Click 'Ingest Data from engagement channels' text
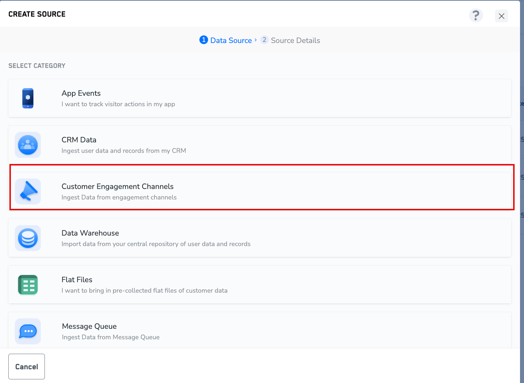The height and width of the screenshot is (383, 524). tap(119, 197)
